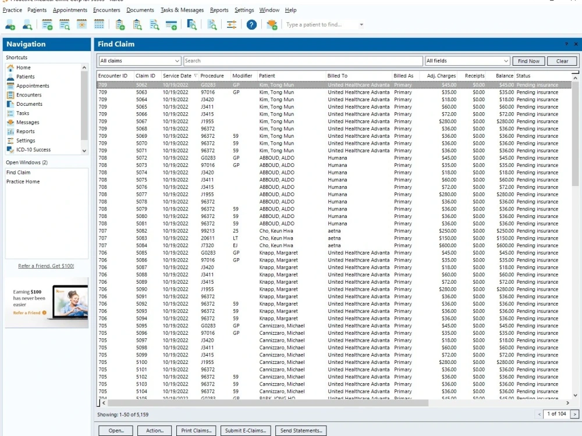Click the Submit E-Claims... button
This screenshot has height=436, width=582.
pyautogui.click(x=246, y=430)
